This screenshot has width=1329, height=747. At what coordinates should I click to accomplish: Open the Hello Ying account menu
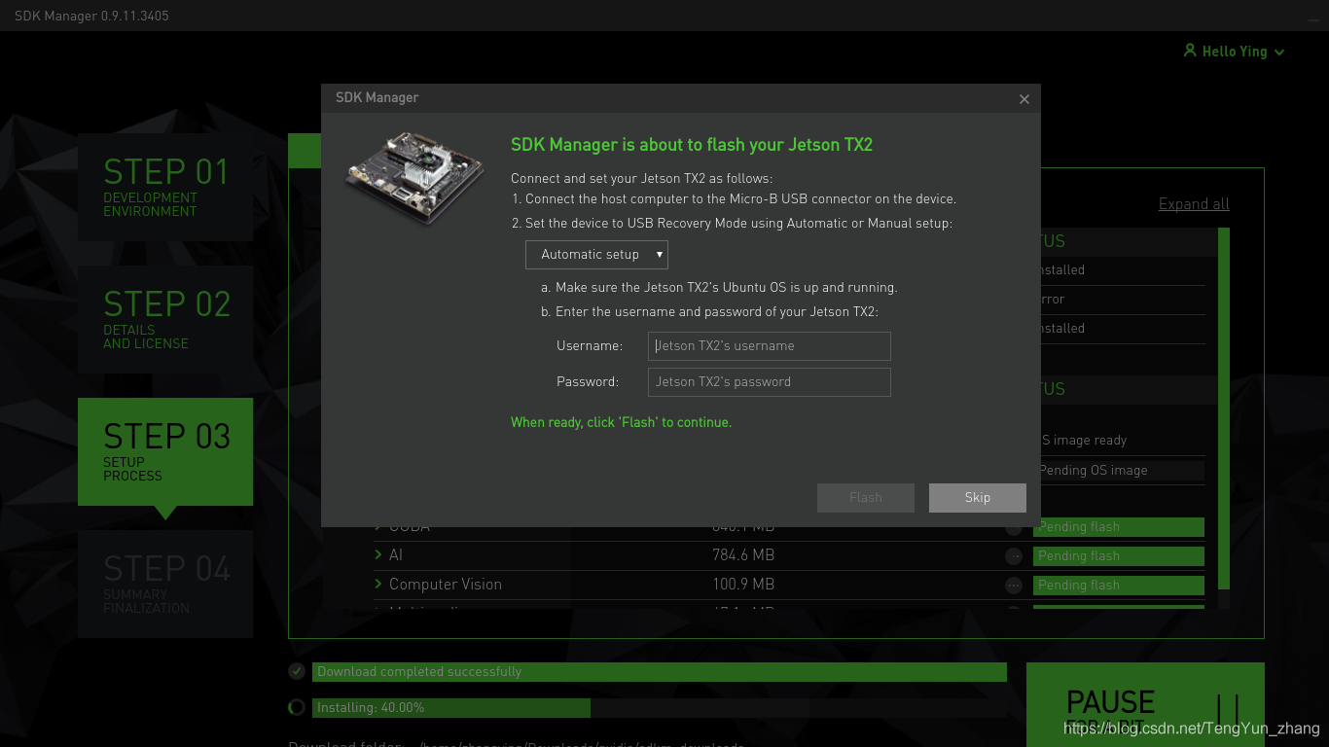tap(1234, 51)
